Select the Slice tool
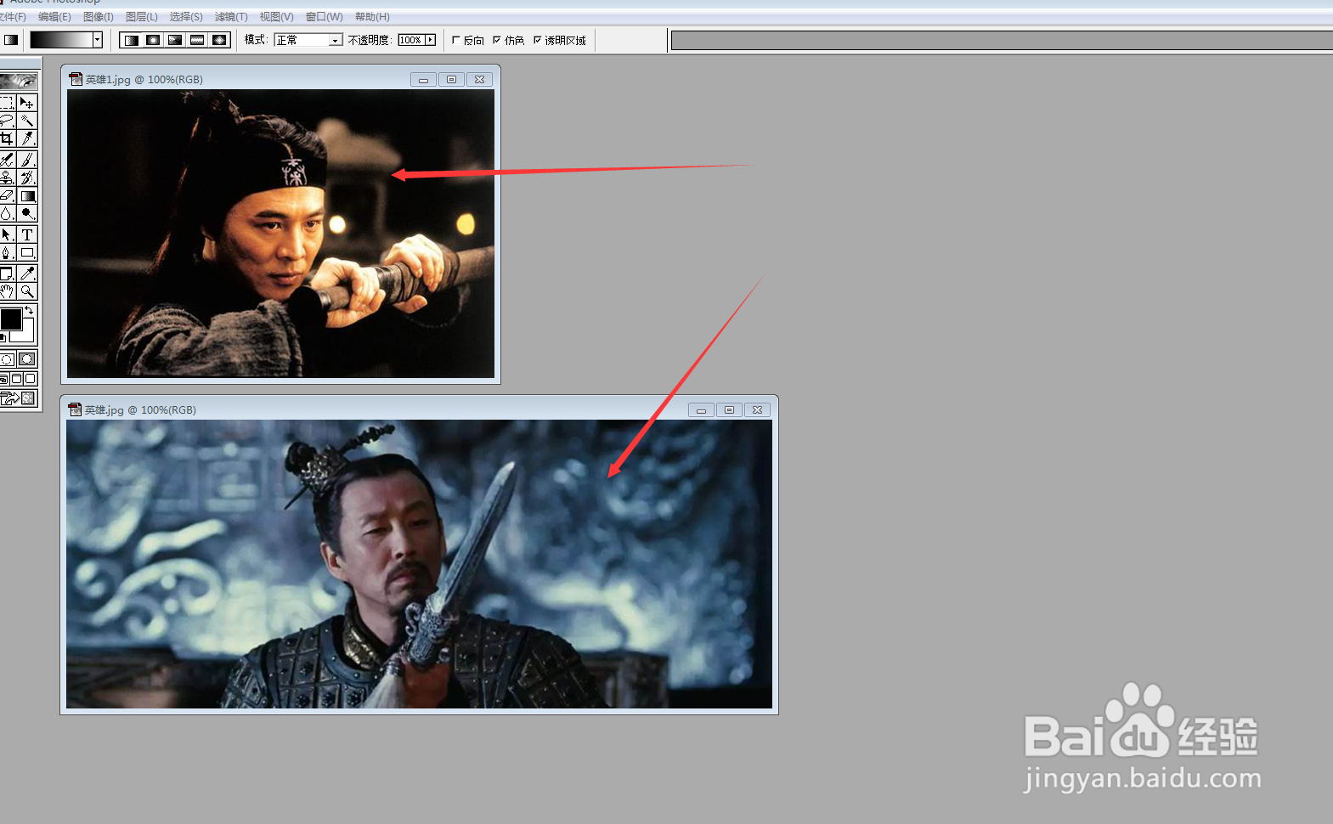 27,138
